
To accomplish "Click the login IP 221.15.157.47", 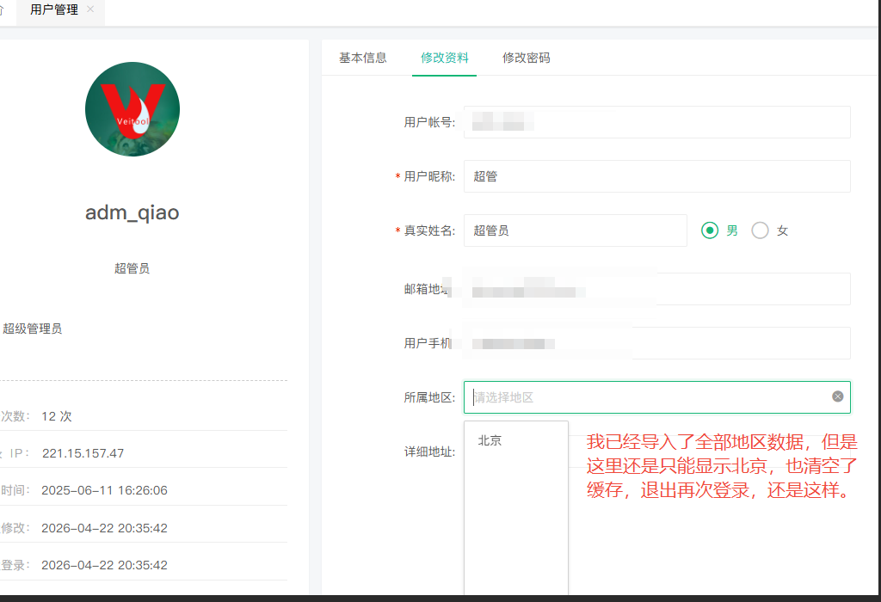I will tap(83, 453).
